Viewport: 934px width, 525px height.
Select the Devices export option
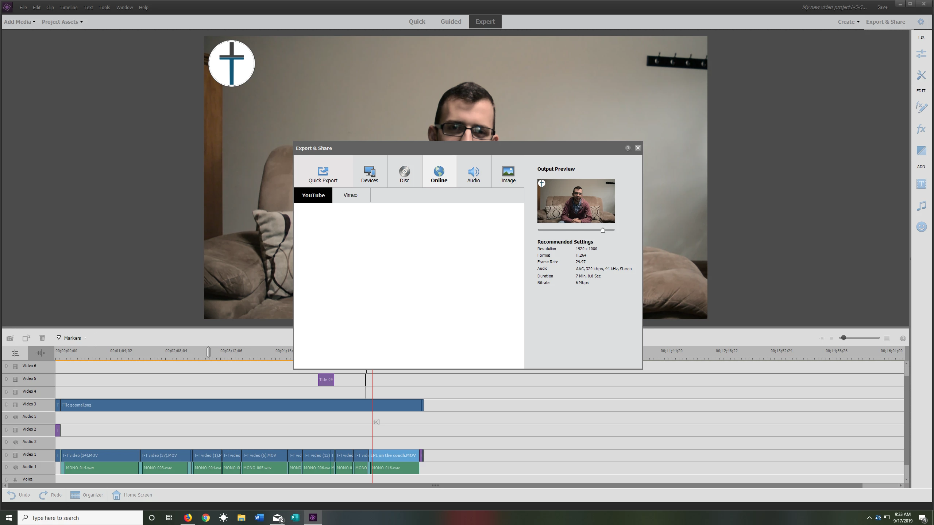[369, 174]
